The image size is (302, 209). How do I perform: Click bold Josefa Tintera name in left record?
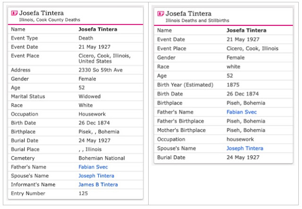(x=98, y=29)
